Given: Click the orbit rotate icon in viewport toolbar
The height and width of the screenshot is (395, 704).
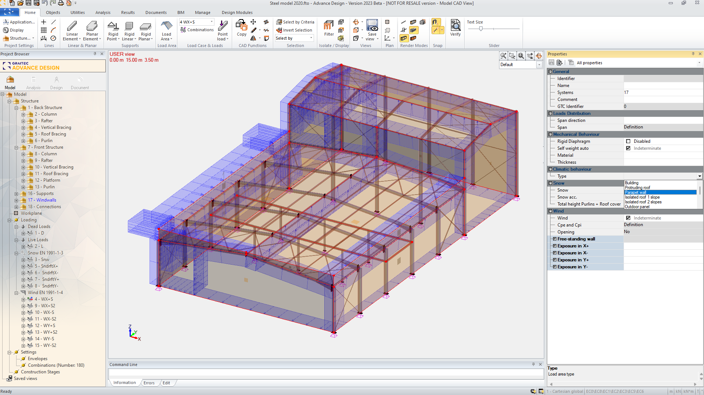Looking at the screenshot, I should tap(539, 56).
